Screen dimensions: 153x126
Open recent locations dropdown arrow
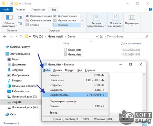click(16, 37)
